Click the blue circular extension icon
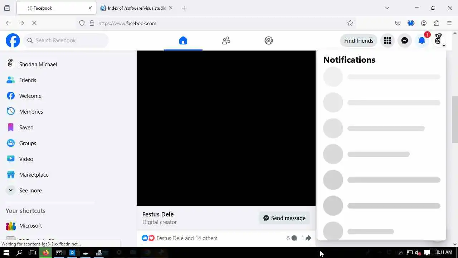The image size is (458, 258). click(411, 23)
